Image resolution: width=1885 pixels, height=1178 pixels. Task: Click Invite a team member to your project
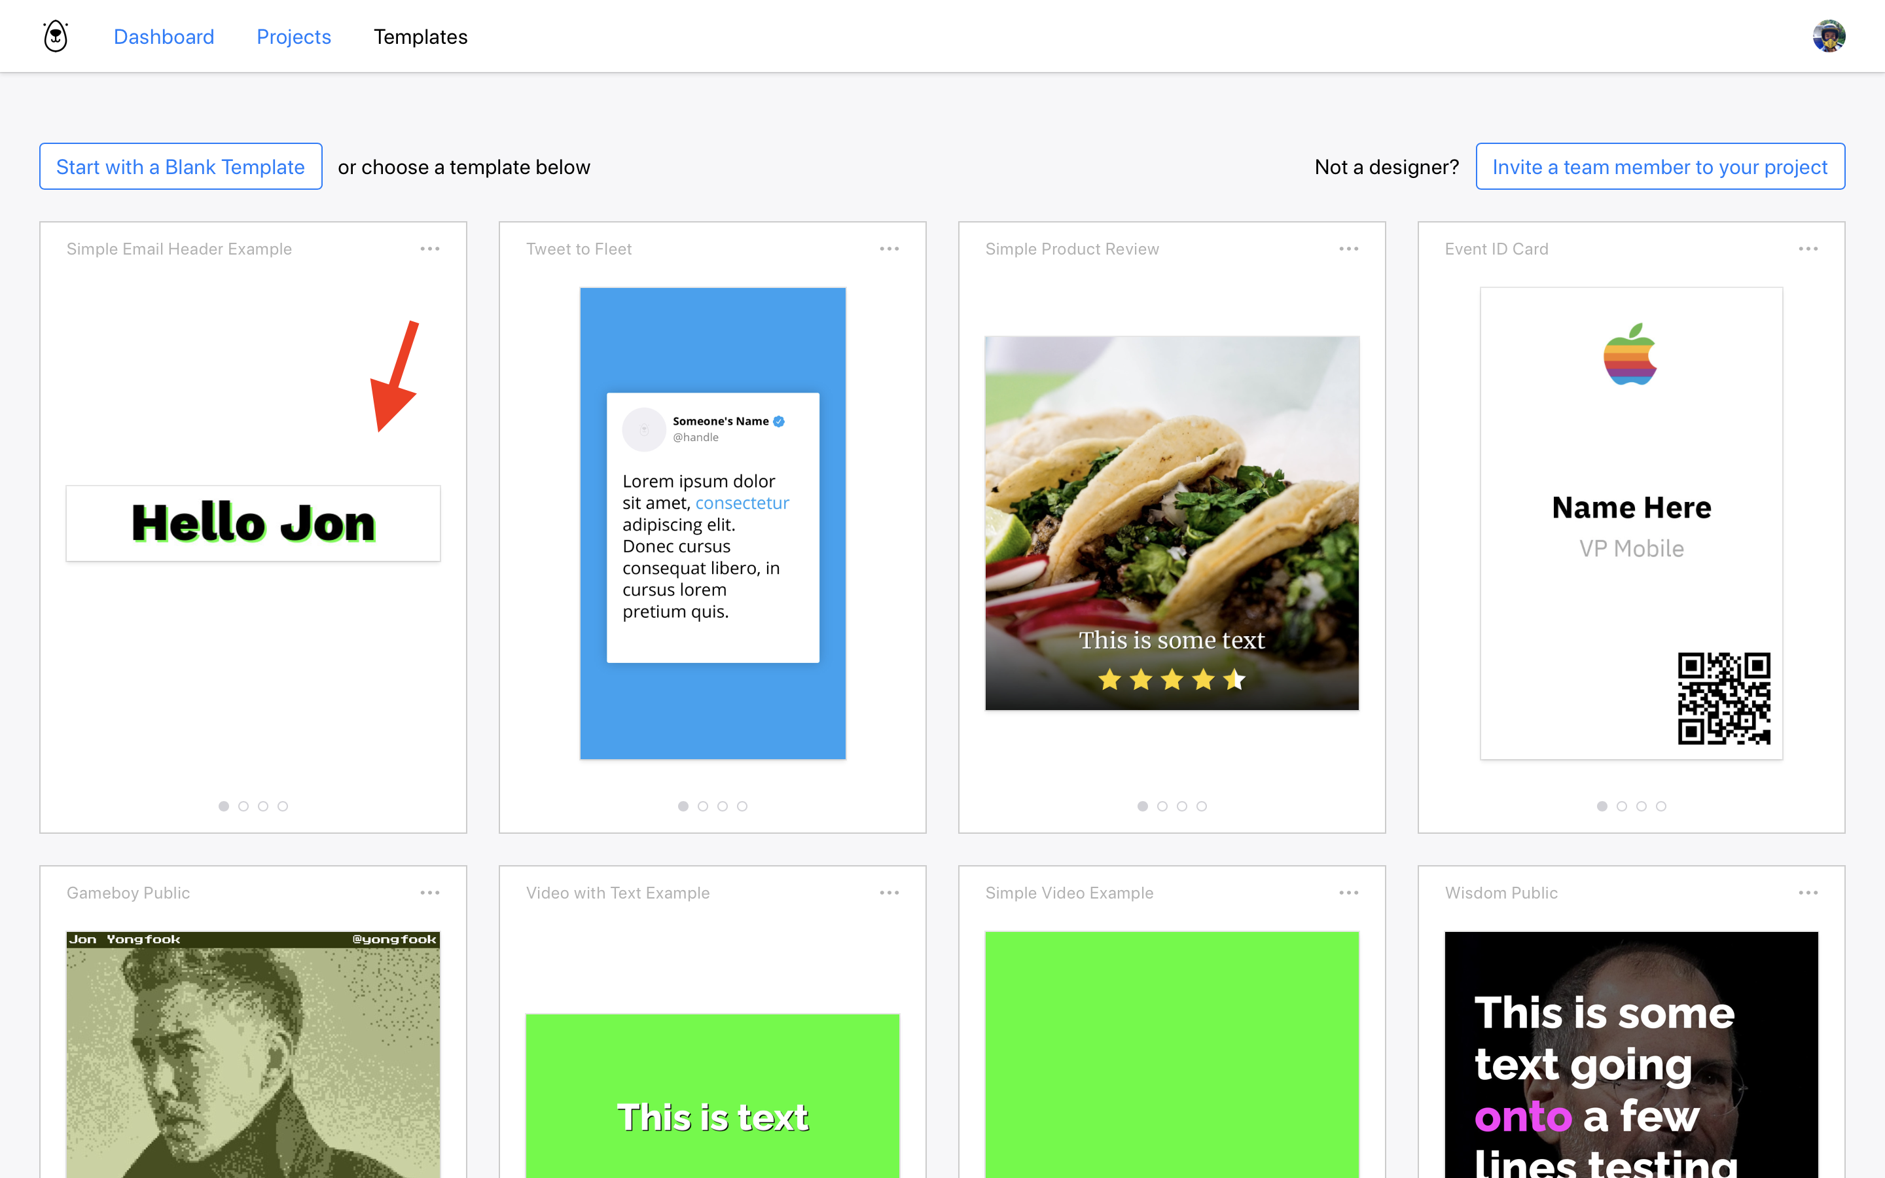1661,166
